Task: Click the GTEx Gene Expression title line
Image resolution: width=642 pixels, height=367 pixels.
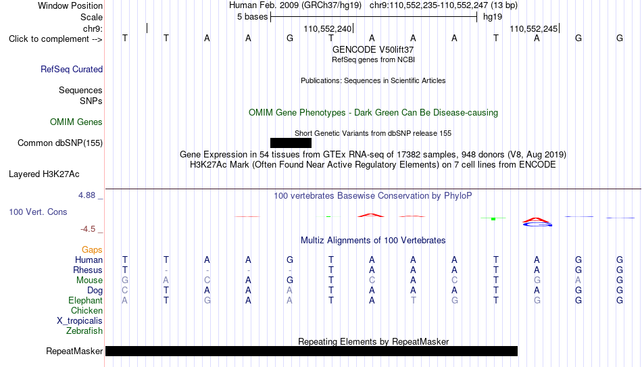Action: click(x=373, y=154)
